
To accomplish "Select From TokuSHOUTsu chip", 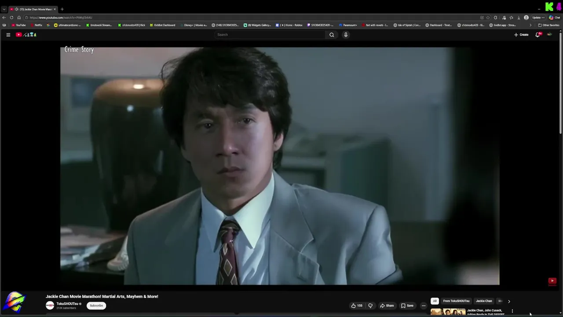I will coord(456,301).
